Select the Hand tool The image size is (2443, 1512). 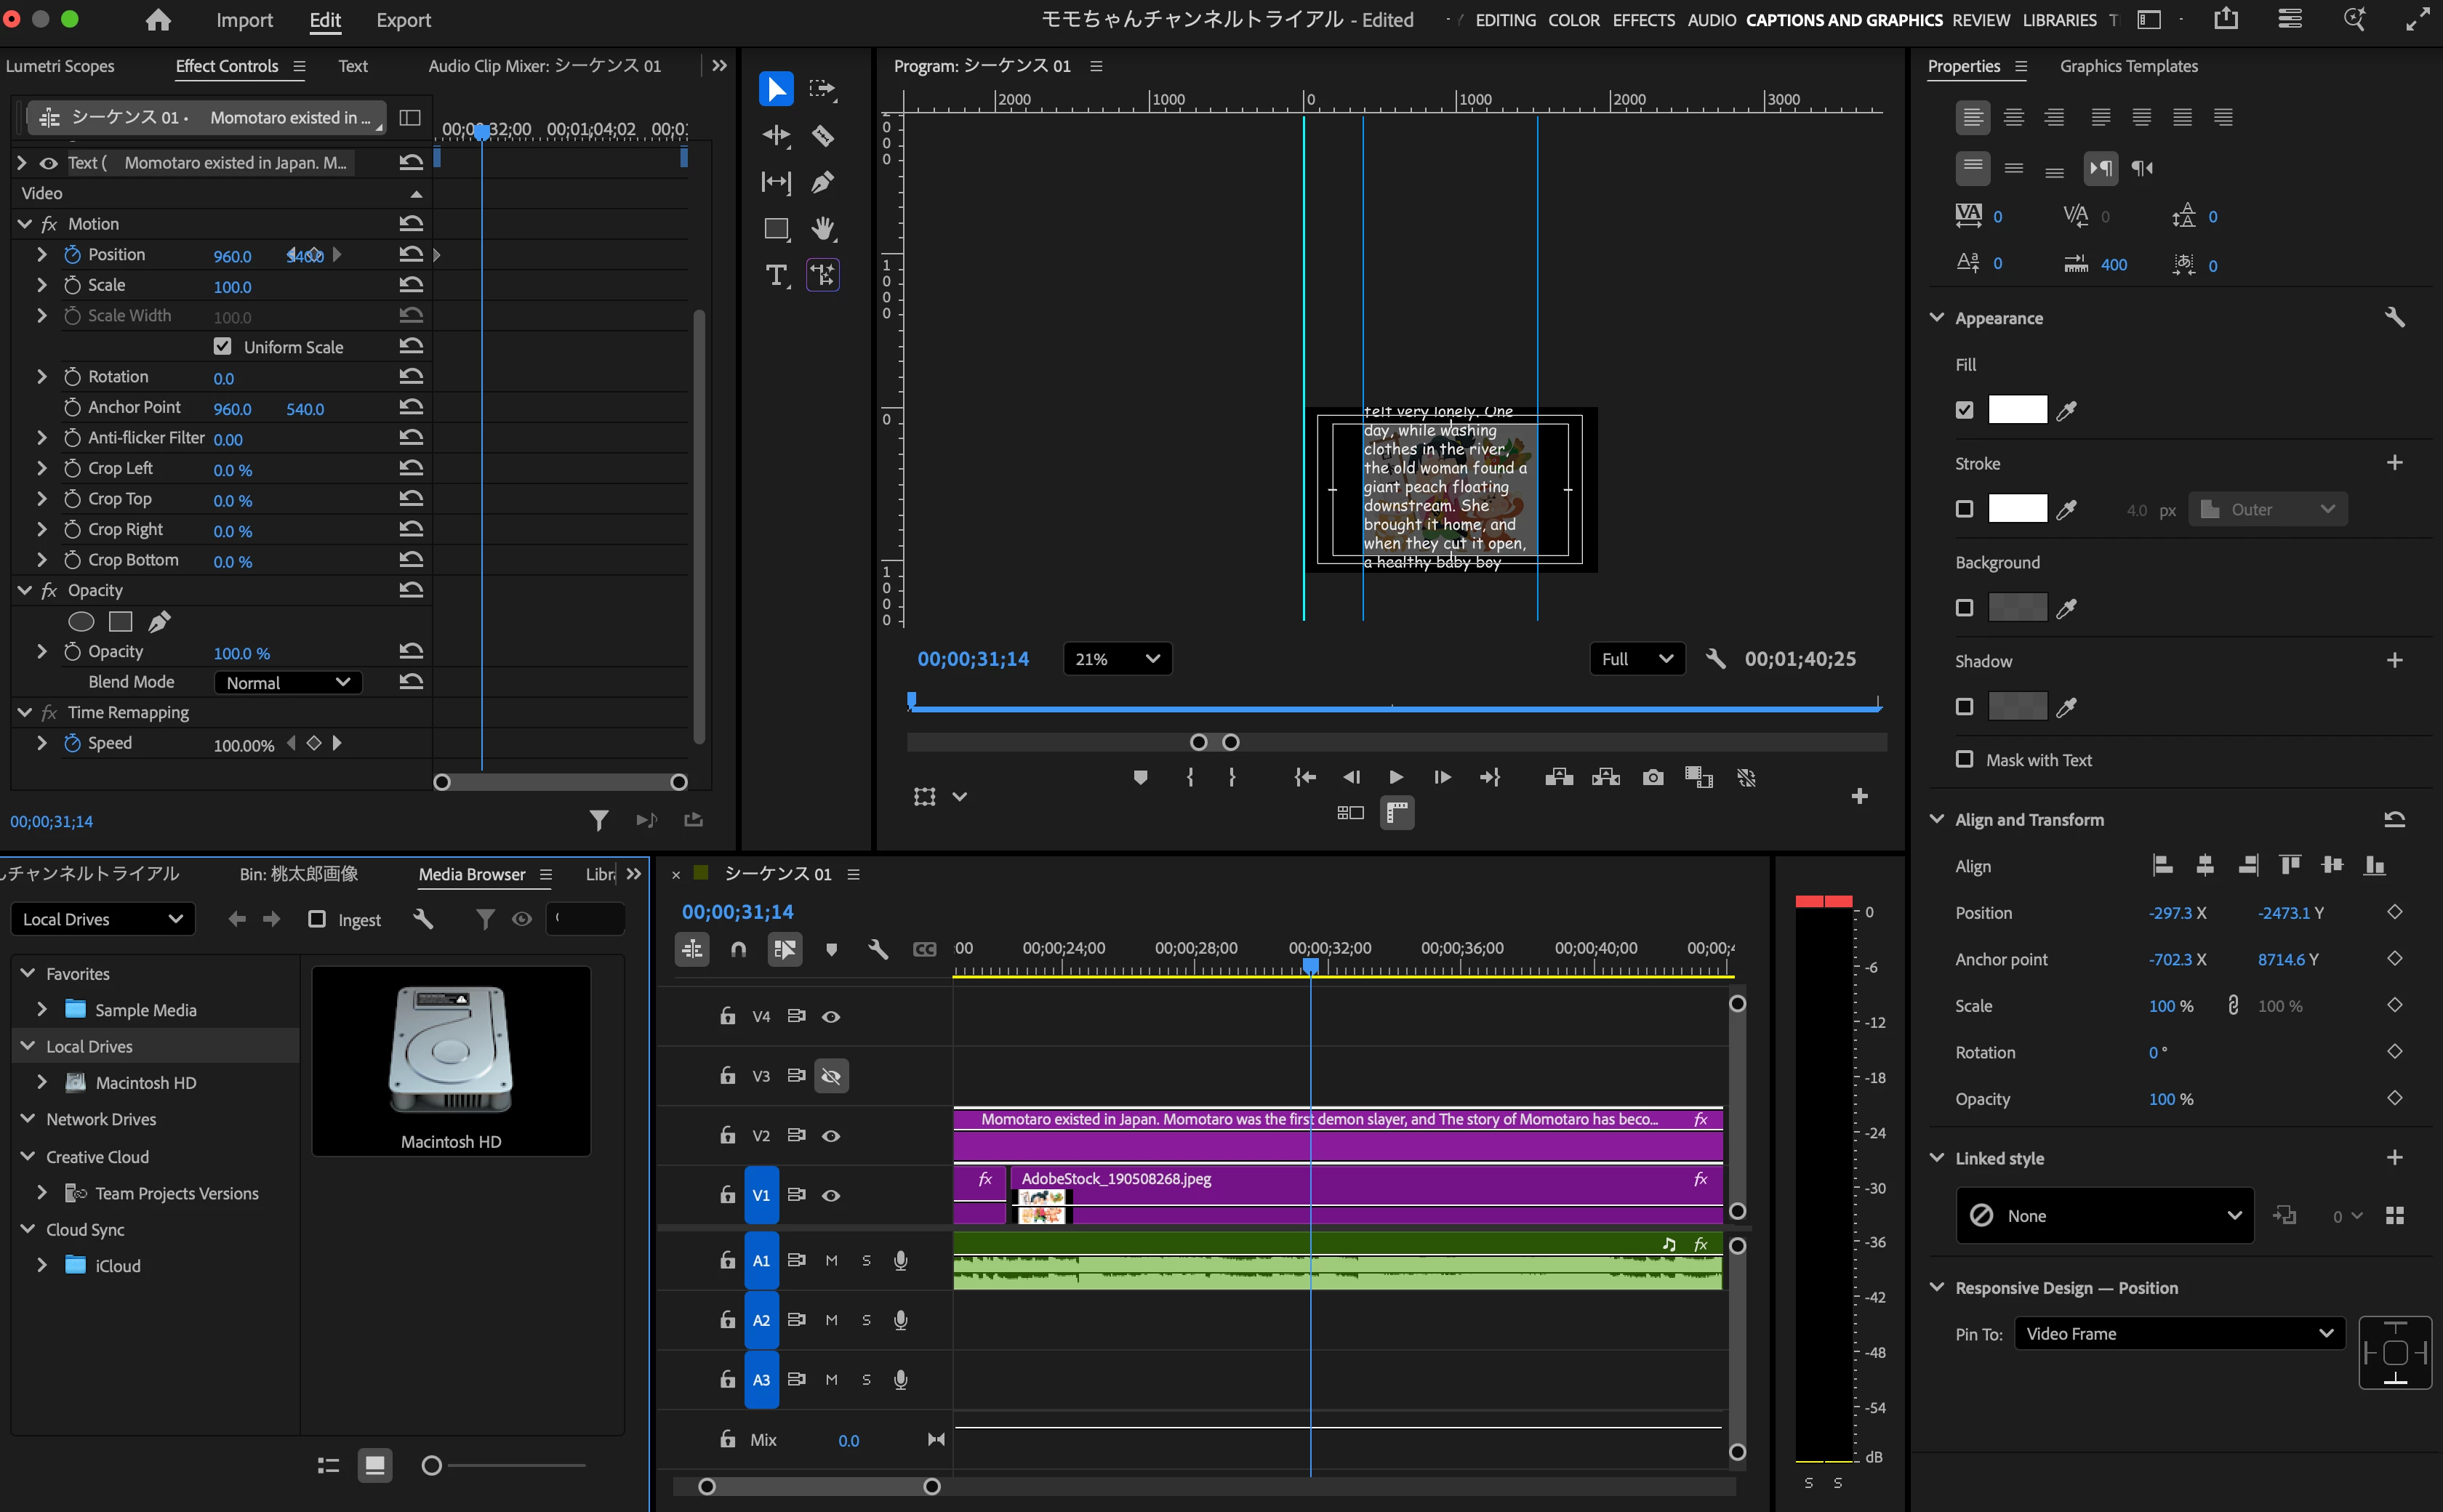822,228
